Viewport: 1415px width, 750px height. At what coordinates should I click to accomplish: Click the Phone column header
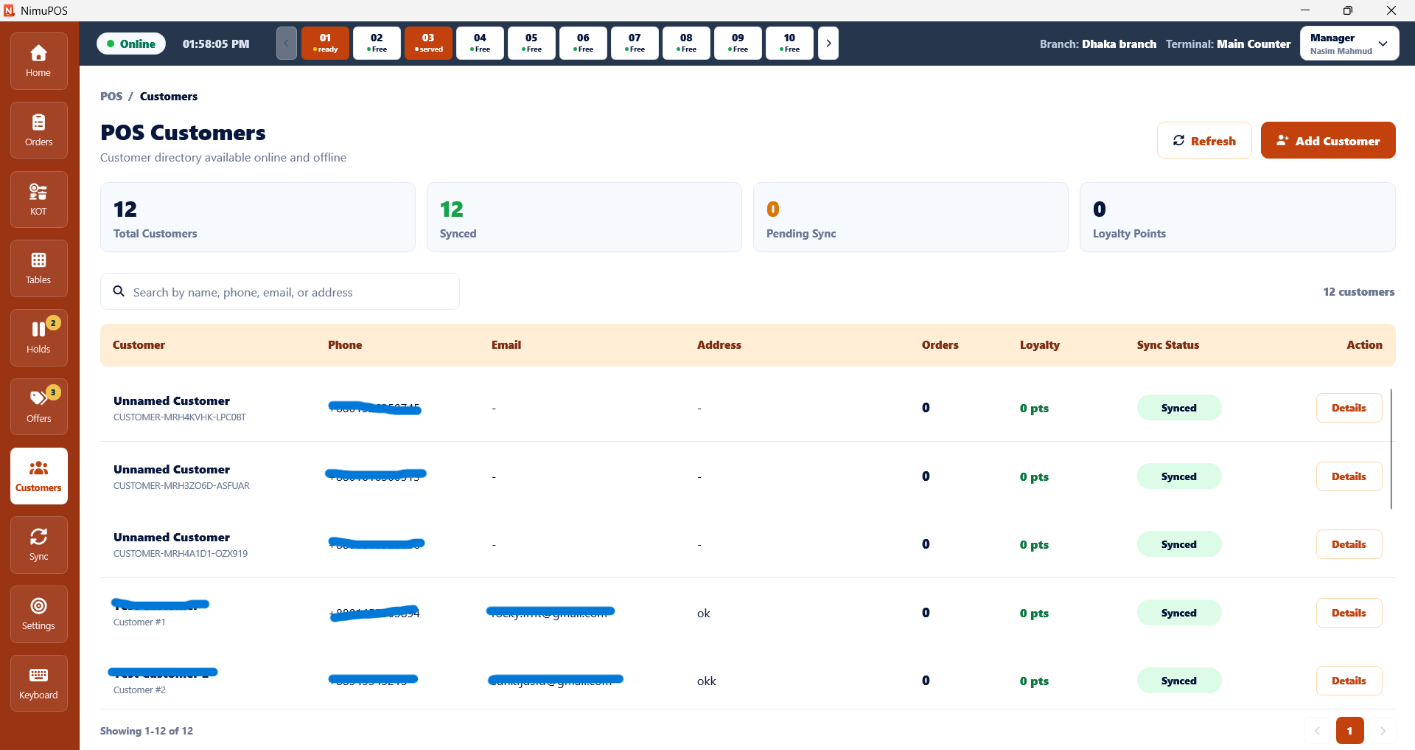tap(345, 344)
